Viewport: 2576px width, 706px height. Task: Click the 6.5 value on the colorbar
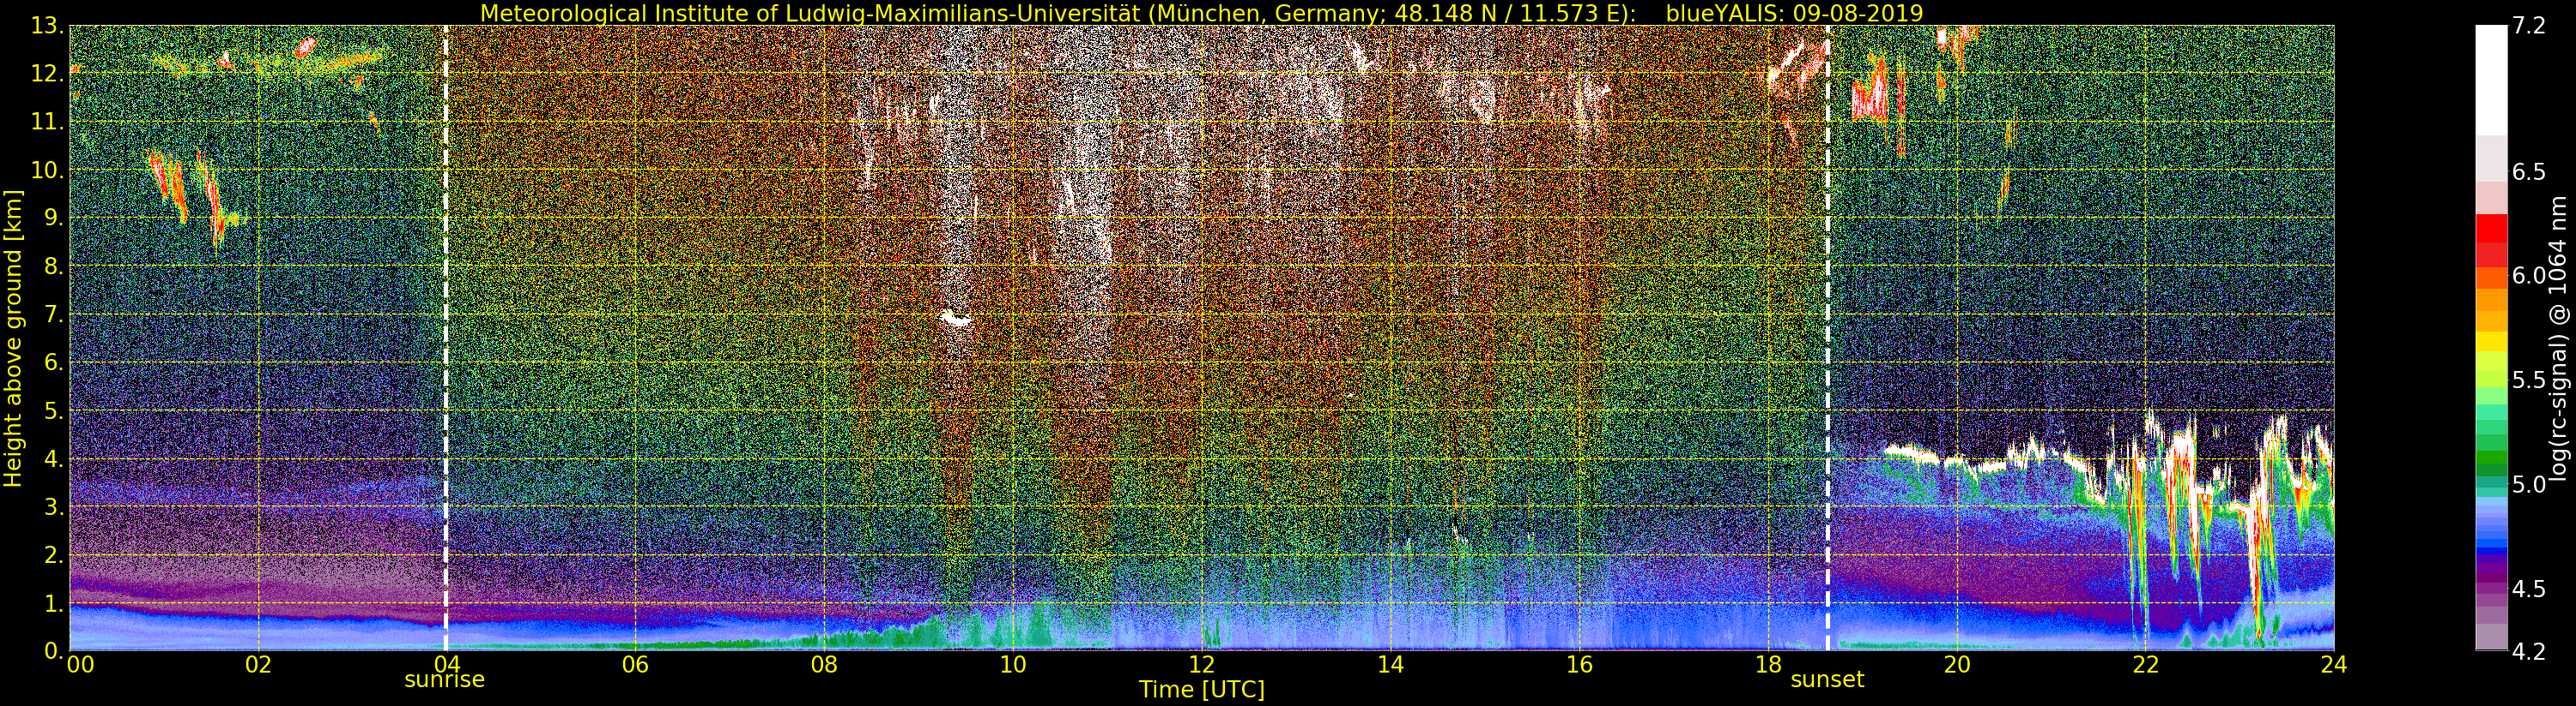point(2529,171)
